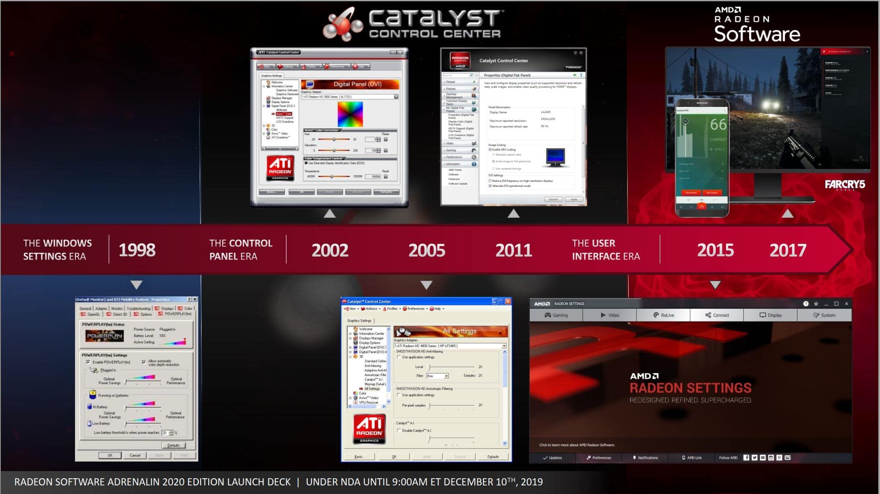Click Defaults button in POWERPLAY properties

[173, 445]
